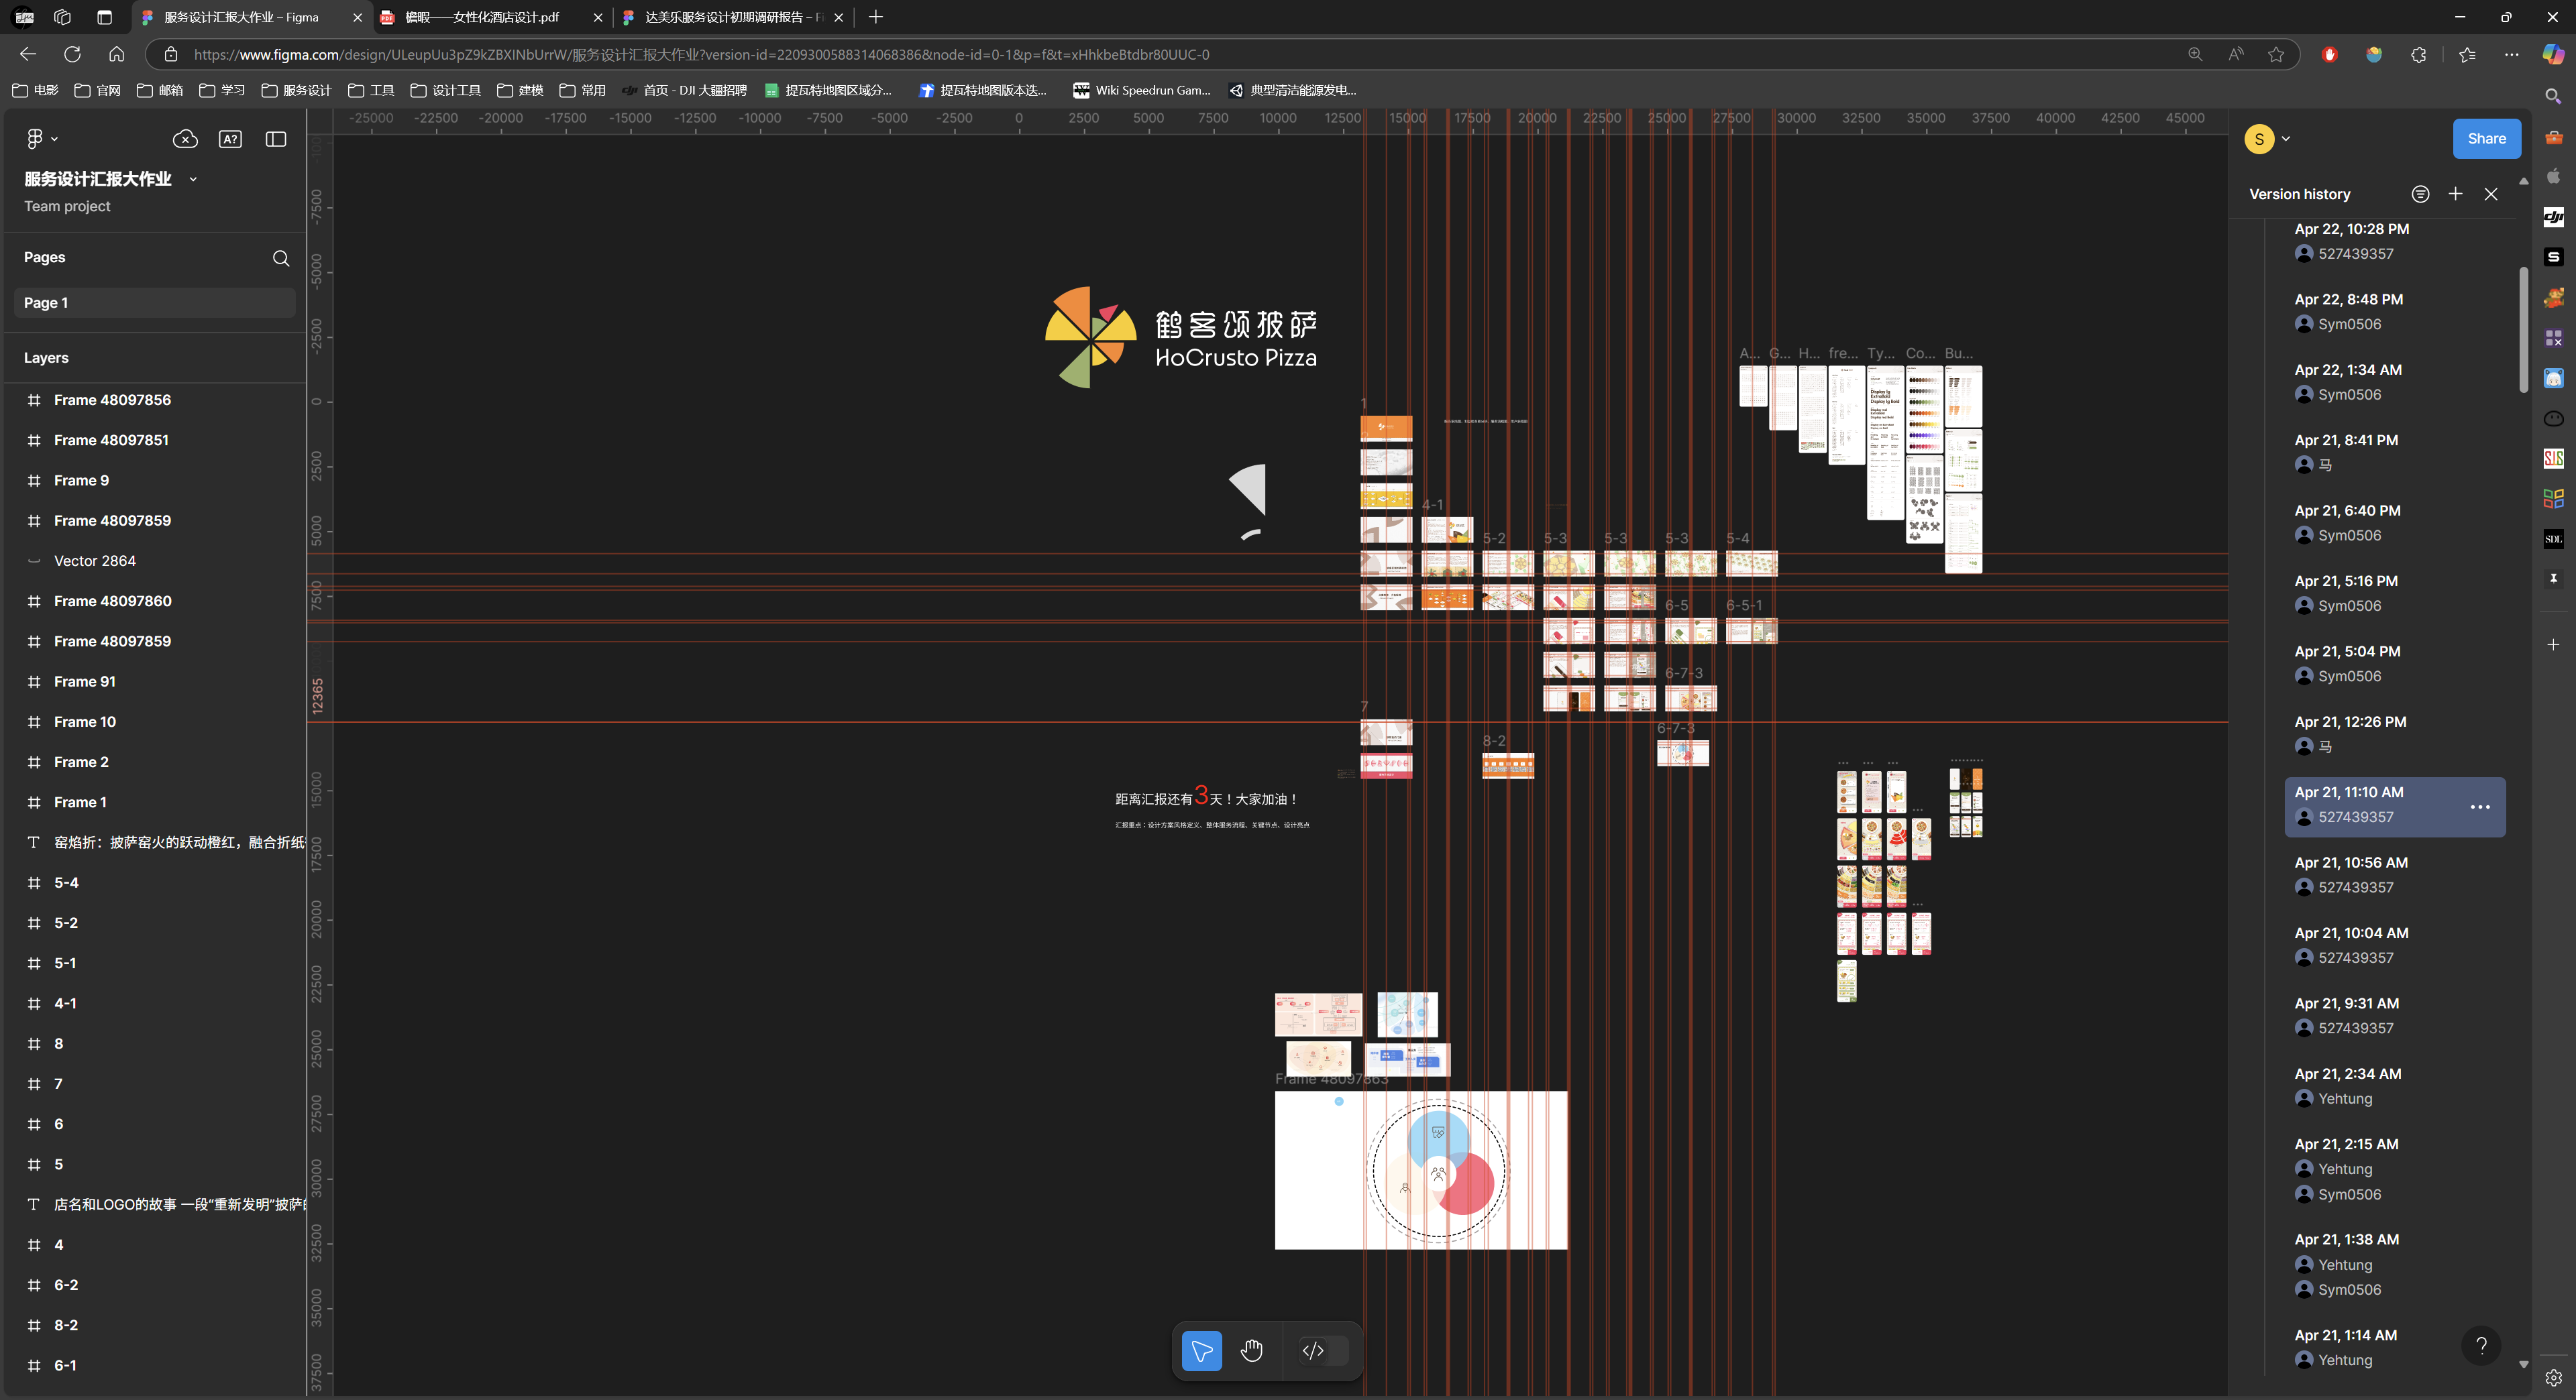Reload the page with refresh icon
2576x1400 pixels.
72,54
